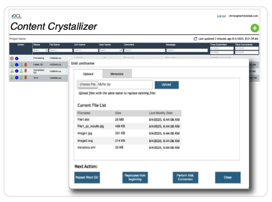Click upload icon in Completed QC row

tap(21, 71)
